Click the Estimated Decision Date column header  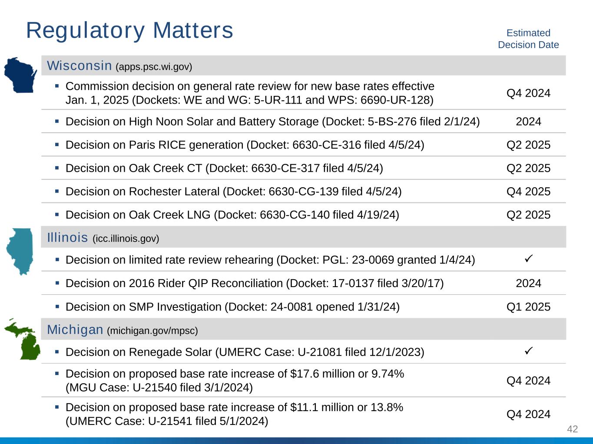pyautogui.click(x=528, y=39)
